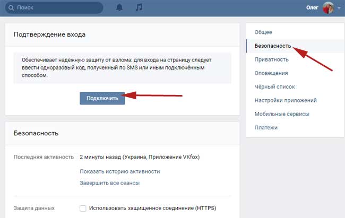Open the music player note icon
The image size is (345, 218).
(x=139, y=8)
